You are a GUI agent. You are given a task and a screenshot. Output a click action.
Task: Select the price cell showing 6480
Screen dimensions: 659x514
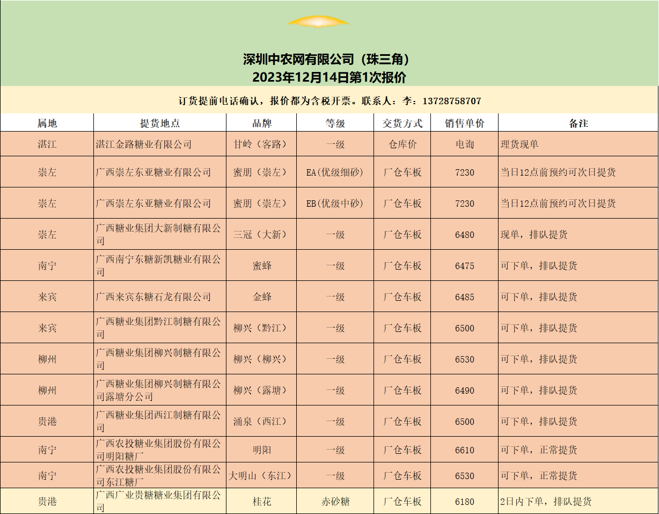[464, 235]
